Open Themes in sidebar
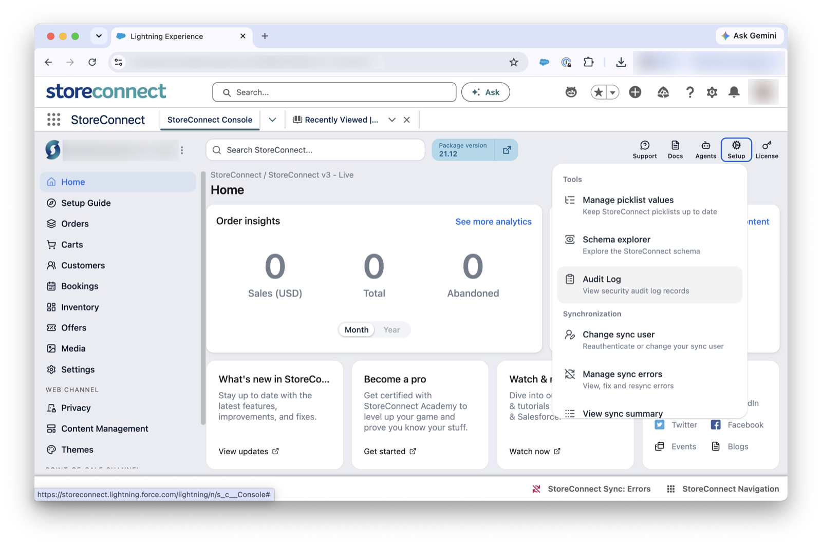Viewport: 822px width, 546px height. point(118,450)
